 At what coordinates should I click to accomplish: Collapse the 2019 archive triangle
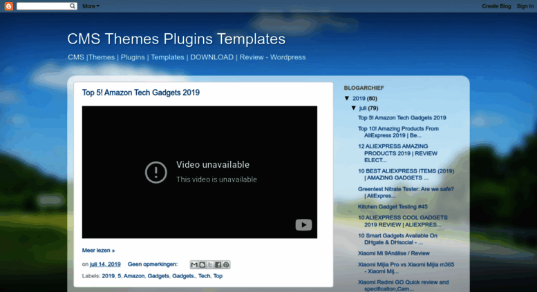[347, 98]
